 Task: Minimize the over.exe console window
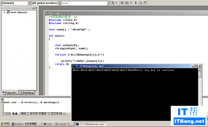tap(193, 66)
